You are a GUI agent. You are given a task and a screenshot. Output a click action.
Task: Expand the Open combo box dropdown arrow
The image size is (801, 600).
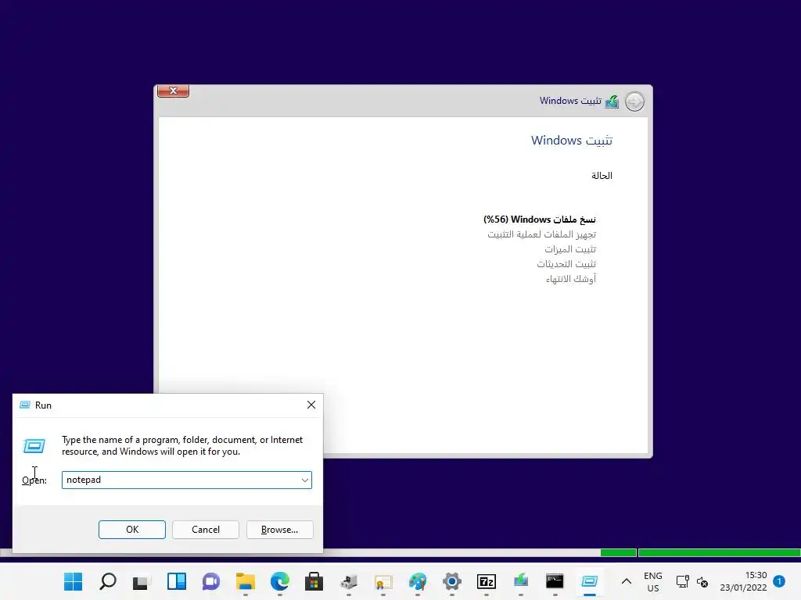305,480
